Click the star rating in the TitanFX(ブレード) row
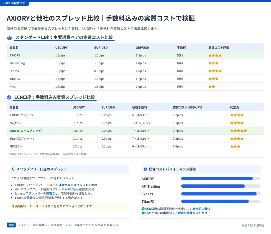Image resolution: width=271 pixels, height=234 pixels. tap(237, 139)
